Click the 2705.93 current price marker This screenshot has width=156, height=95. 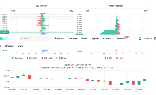point(5,32)
